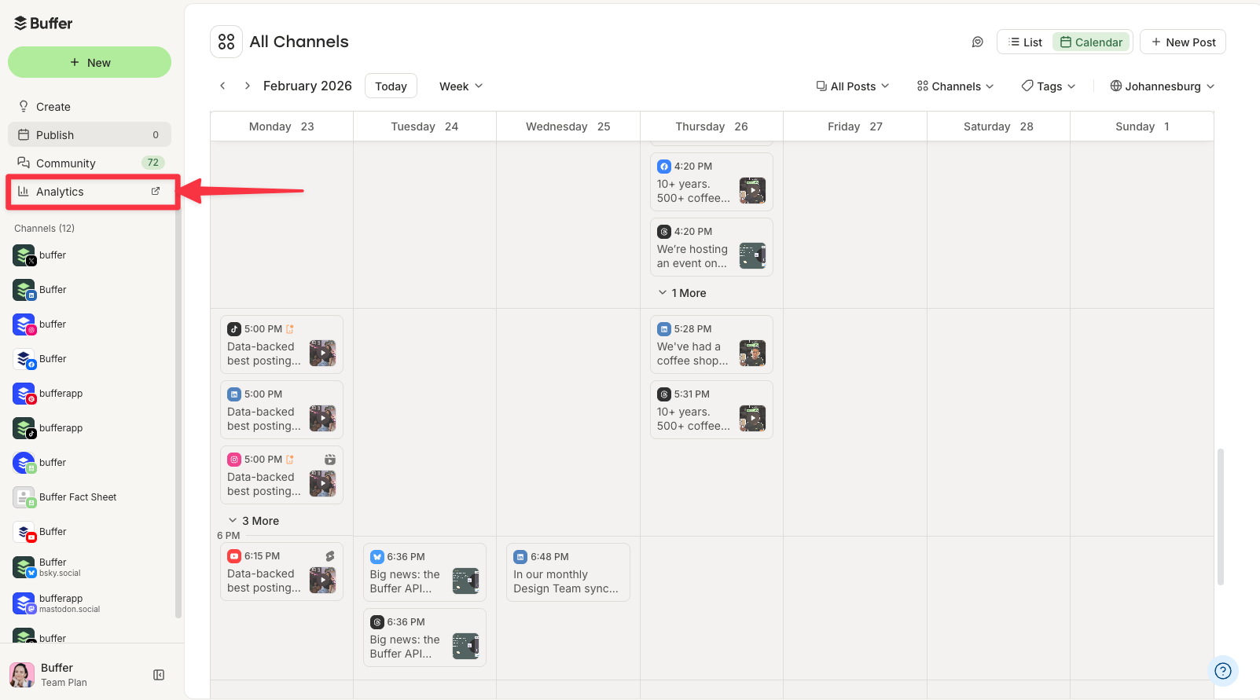
Task: Click the Channels (12) heading
Action: click(x=44, y=229)
